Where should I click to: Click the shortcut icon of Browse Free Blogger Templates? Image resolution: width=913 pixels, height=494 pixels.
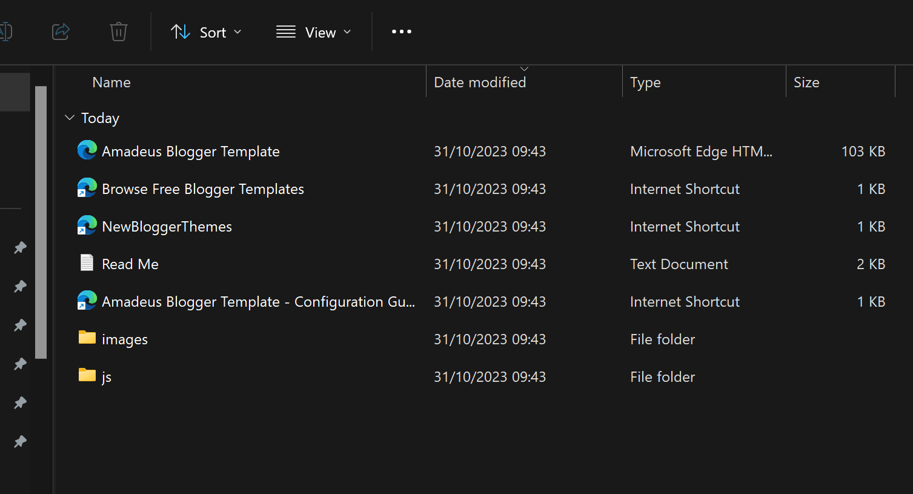point(87,188)
